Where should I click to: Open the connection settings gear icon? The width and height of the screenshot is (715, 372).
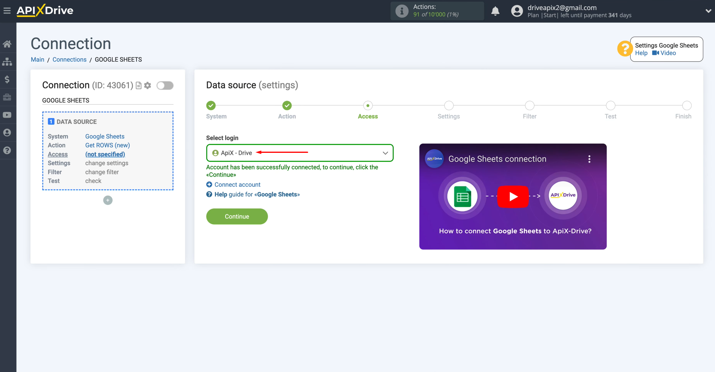tap(148, 85)
